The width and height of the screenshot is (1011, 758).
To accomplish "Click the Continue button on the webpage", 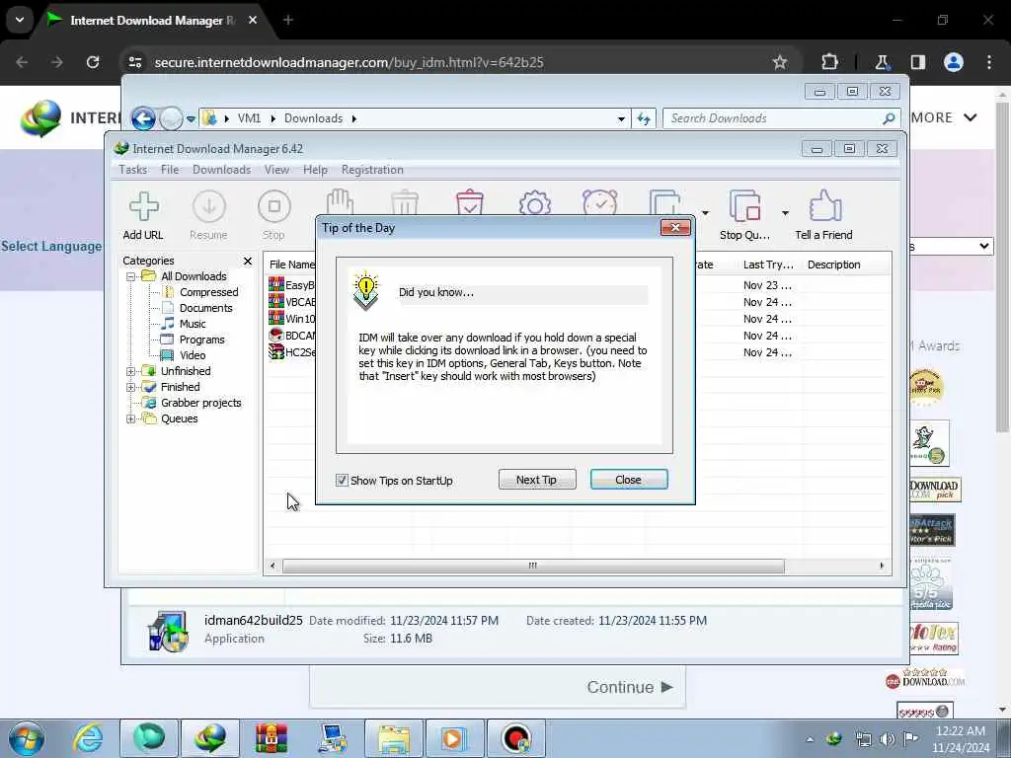I will [x=629, y=687].
